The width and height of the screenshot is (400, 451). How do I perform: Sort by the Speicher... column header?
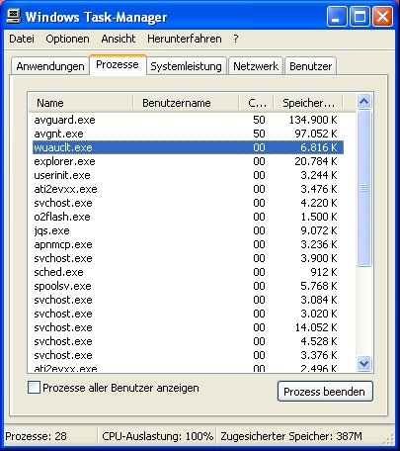[x=308, y=103]
